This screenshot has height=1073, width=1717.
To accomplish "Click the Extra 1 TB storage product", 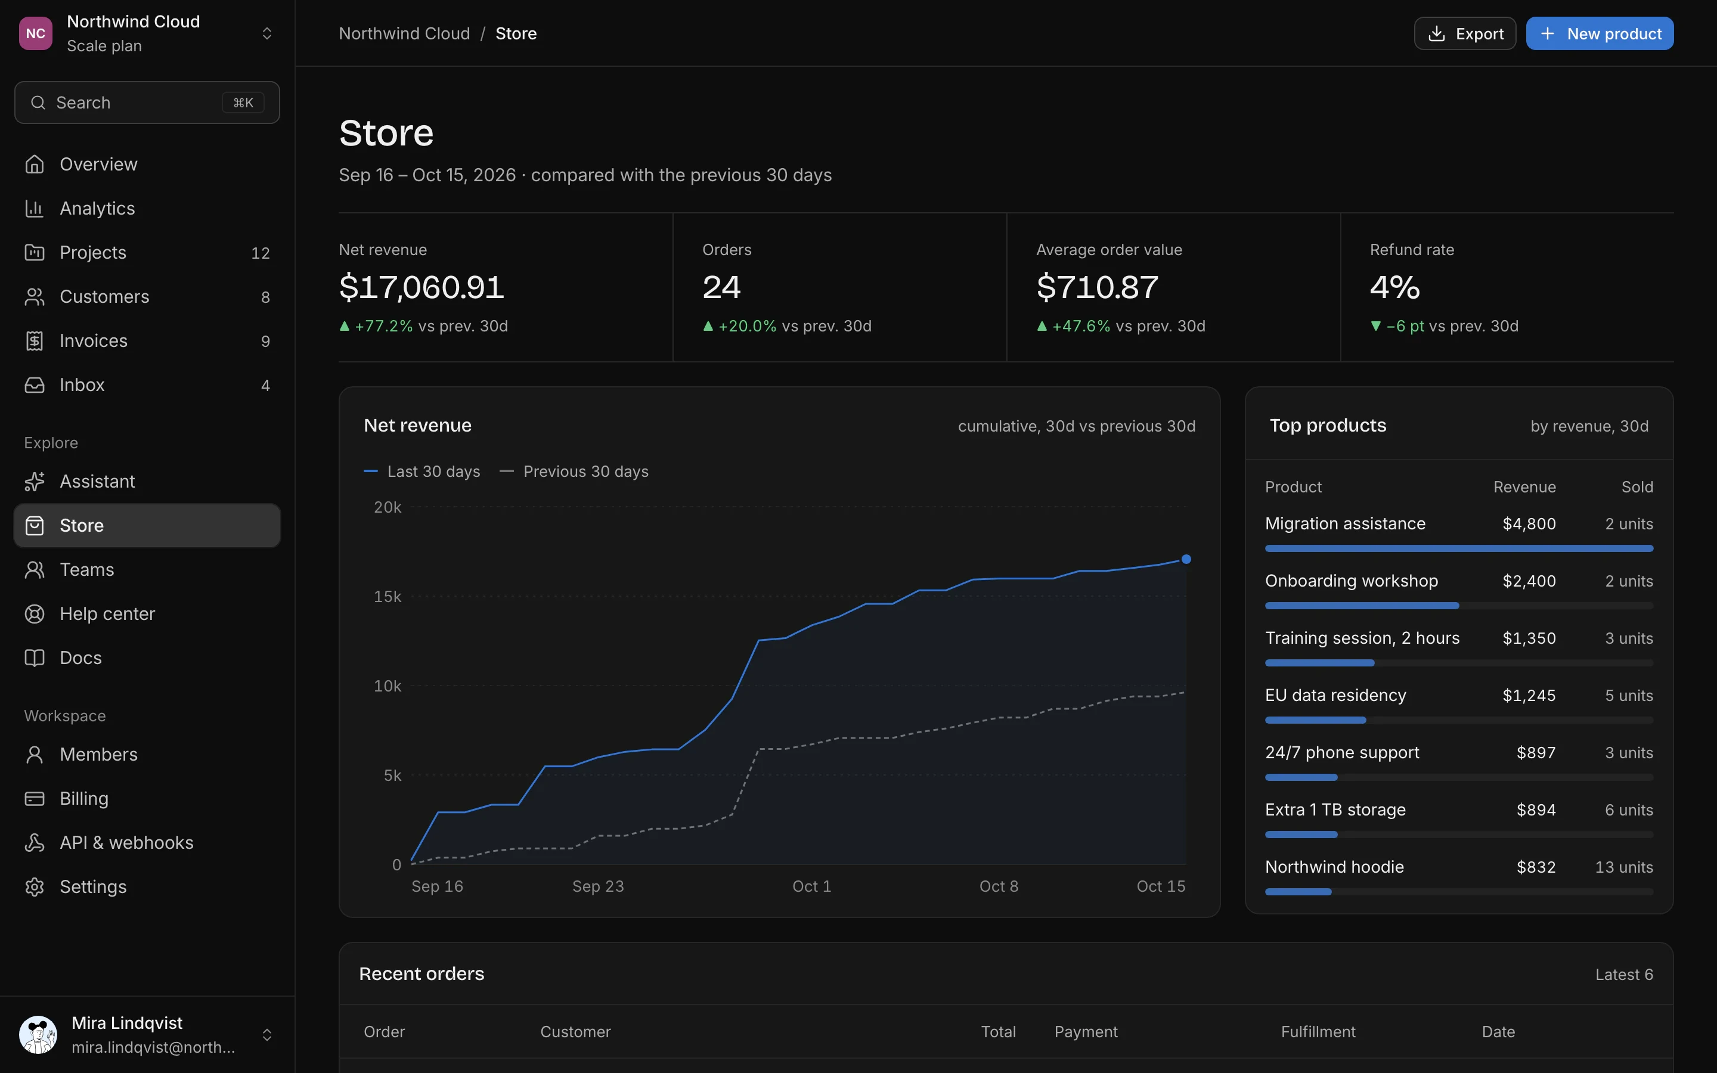I will pyautogui.click(x=1335, y=810).
